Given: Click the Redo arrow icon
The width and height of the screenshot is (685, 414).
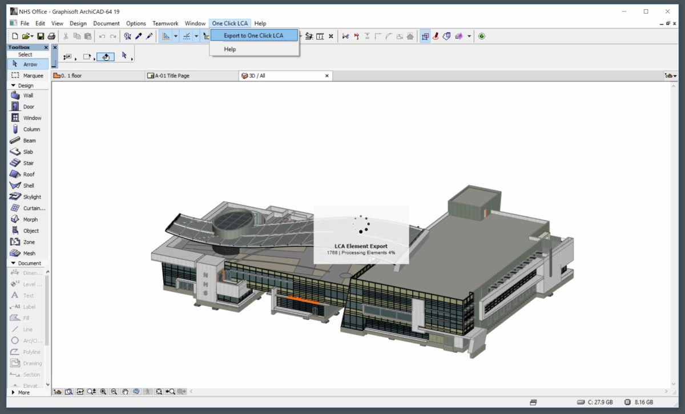Looking at the screenshot, I should pos(113,36).
